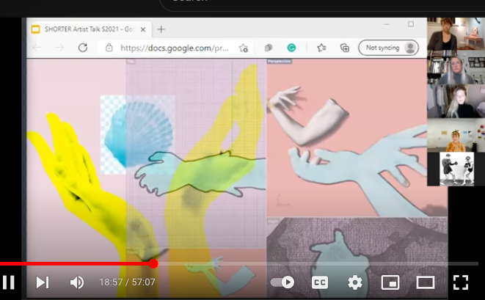Go back in the shared browser
Viewport: 485px width, 300px height.
(x=37, y=48)
